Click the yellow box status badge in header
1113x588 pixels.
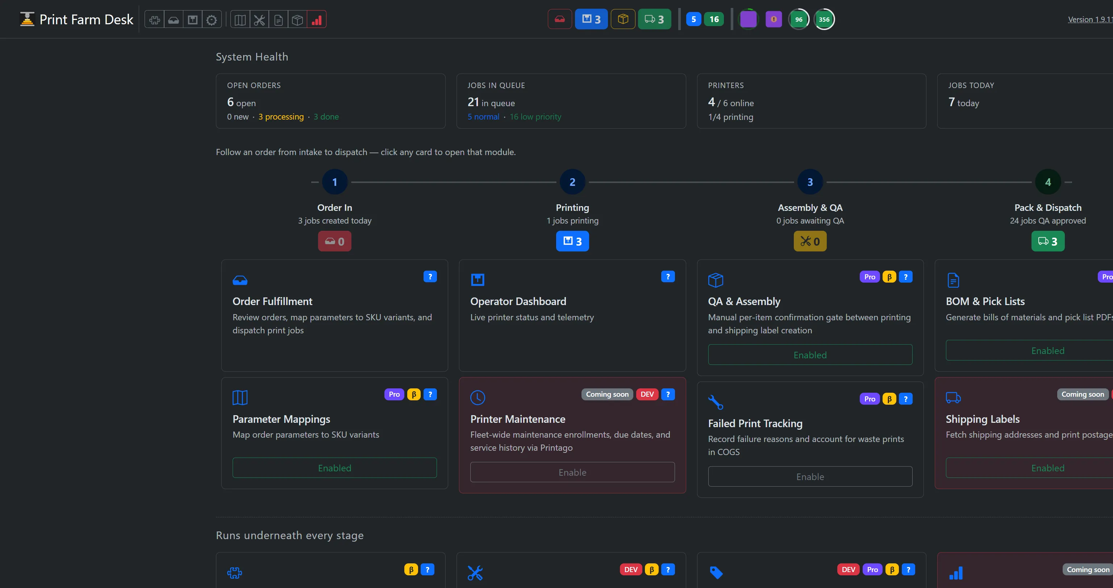623,19
